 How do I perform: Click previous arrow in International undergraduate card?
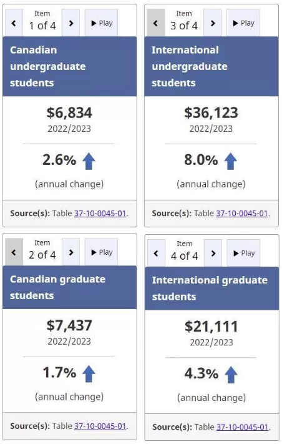pos(155,23)
